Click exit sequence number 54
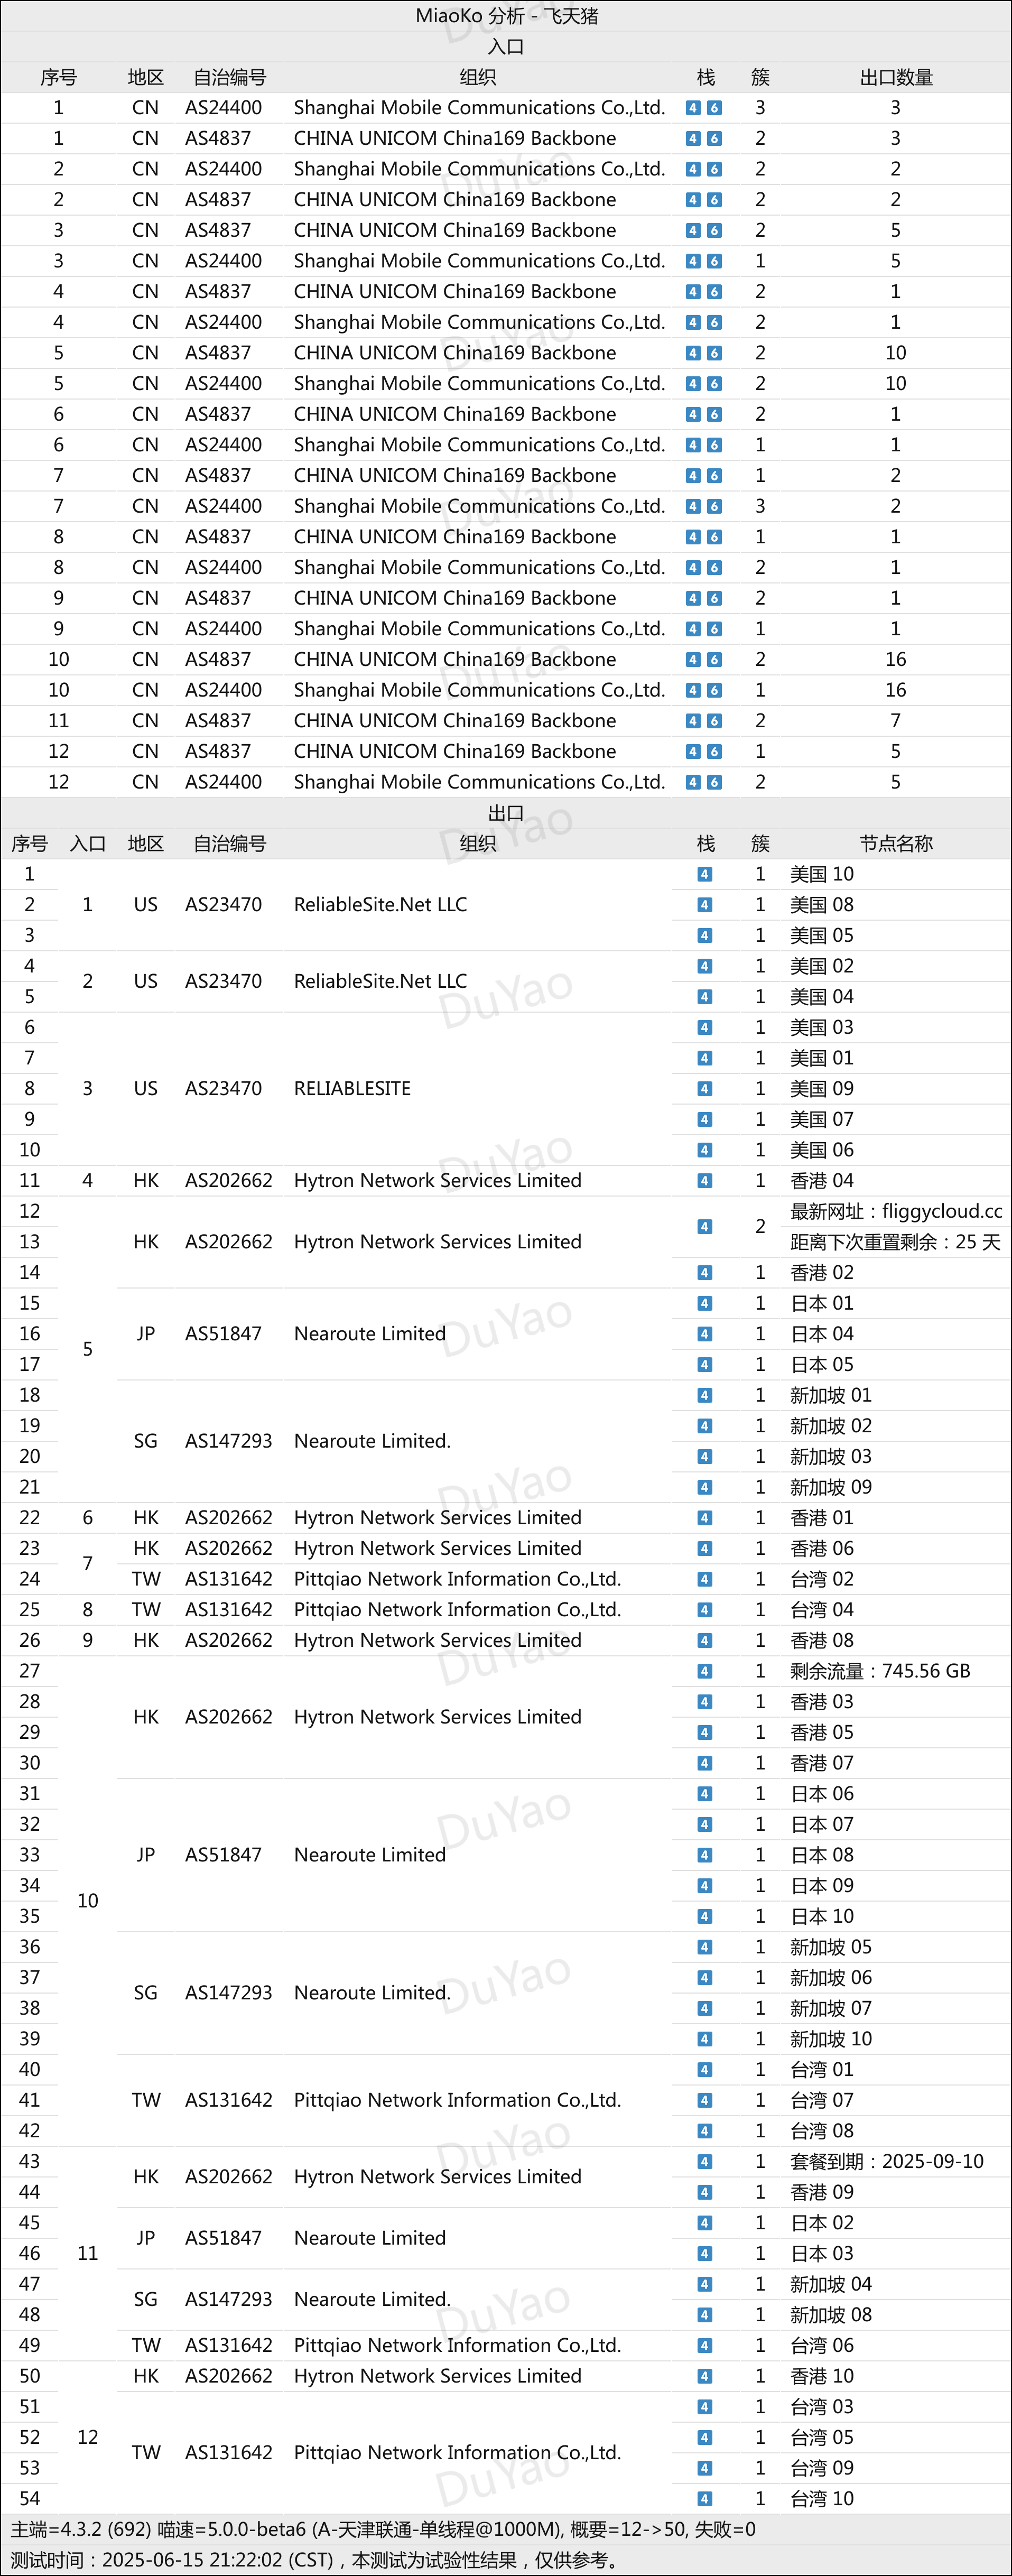The image size is (1012, 2576). pos(30,2499)
